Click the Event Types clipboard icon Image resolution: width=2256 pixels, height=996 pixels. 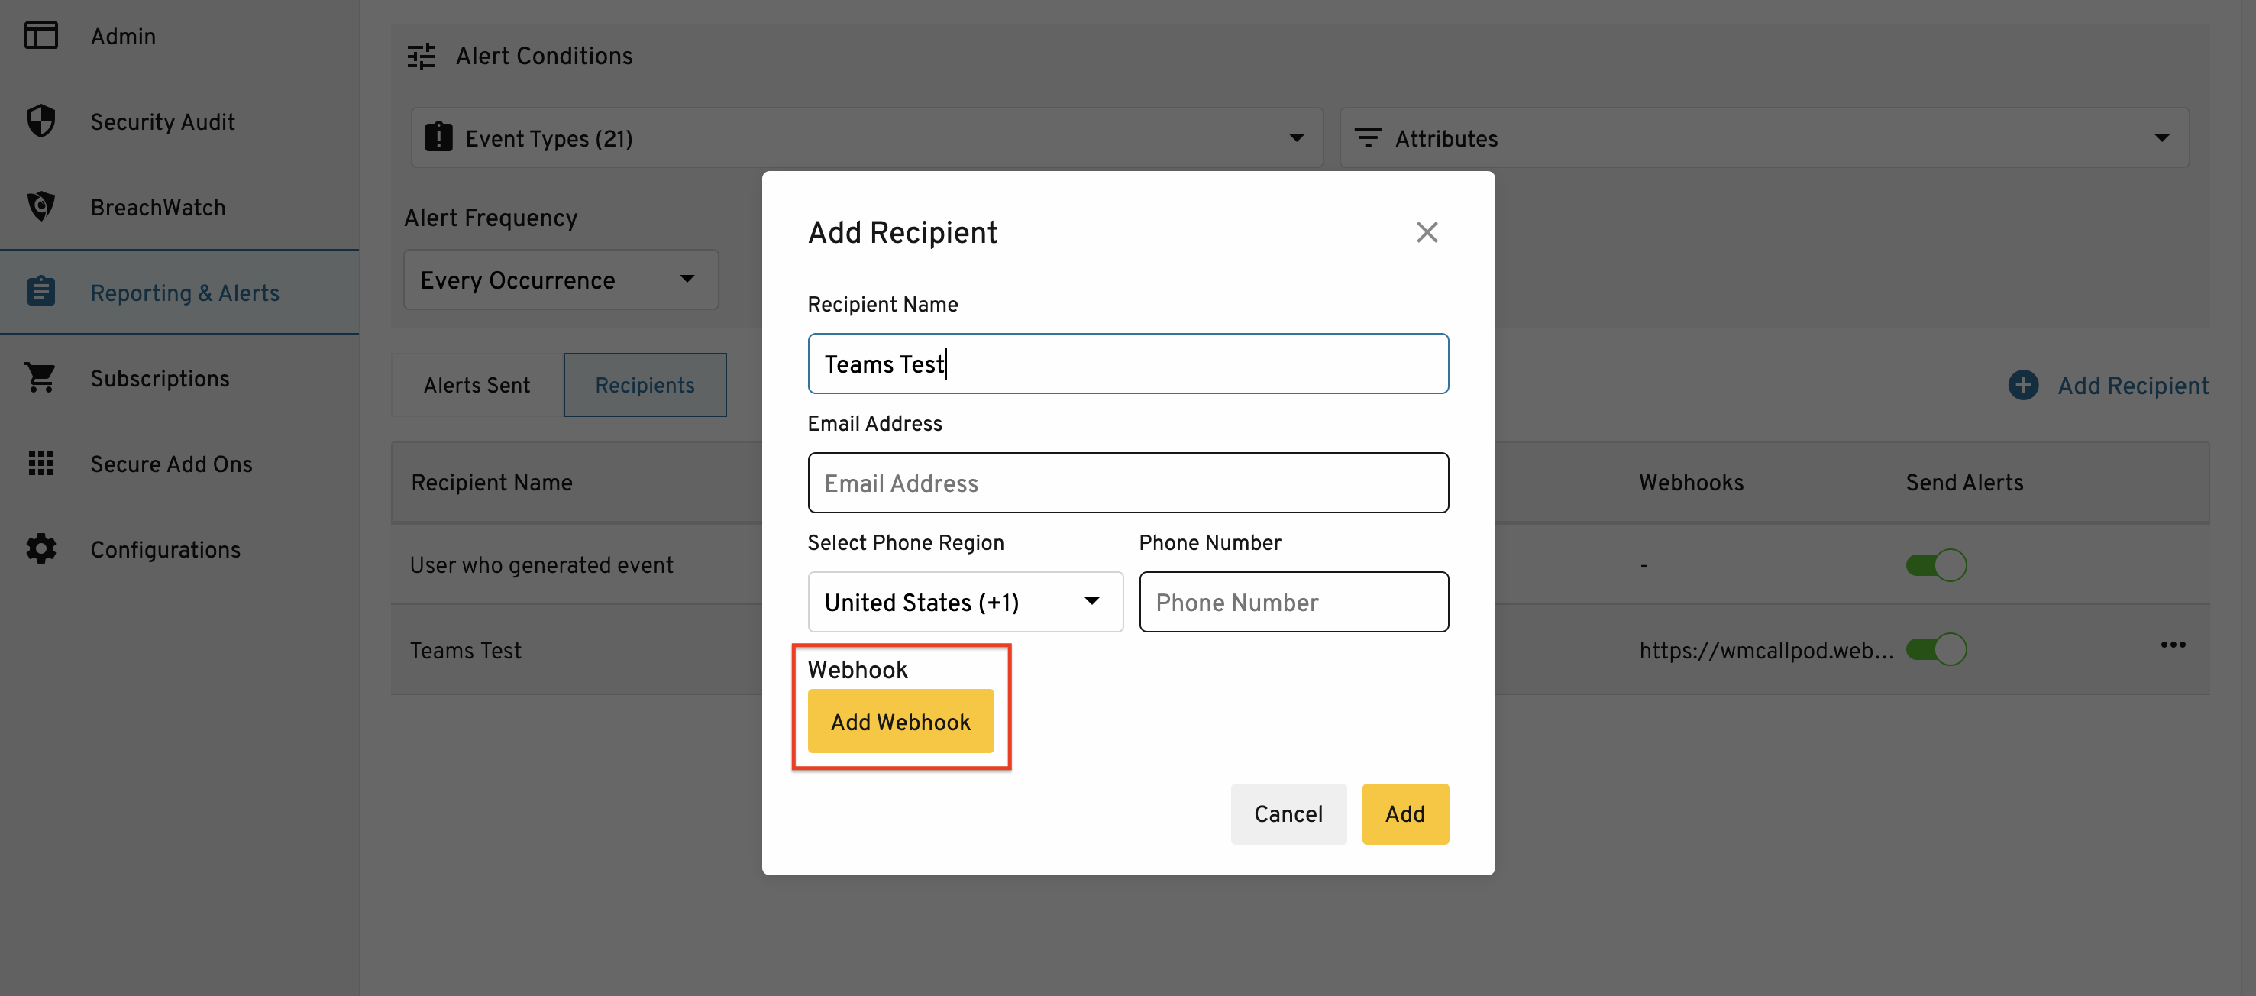pyautogui.click(x=438, y=137)
